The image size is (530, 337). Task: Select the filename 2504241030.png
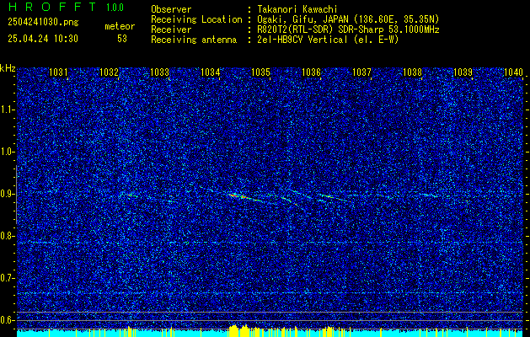click(x=43, y=23)
